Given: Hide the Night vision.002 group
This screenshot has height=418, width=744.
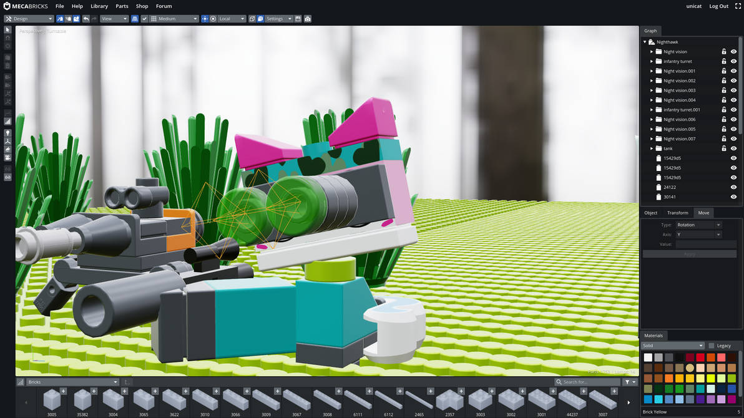Looking at the screenshot, I should click(x=733, y=80).
